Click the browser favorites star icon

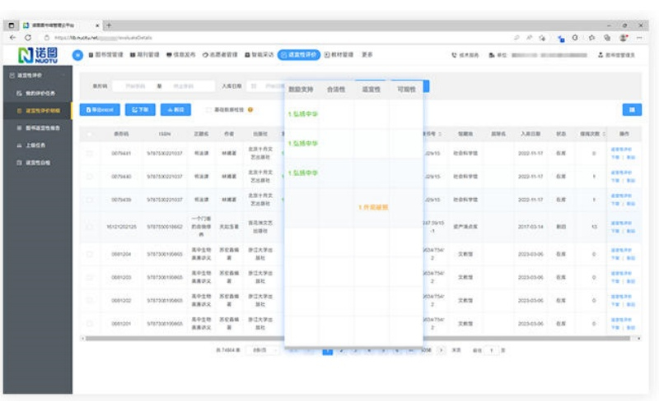[591, 38]
